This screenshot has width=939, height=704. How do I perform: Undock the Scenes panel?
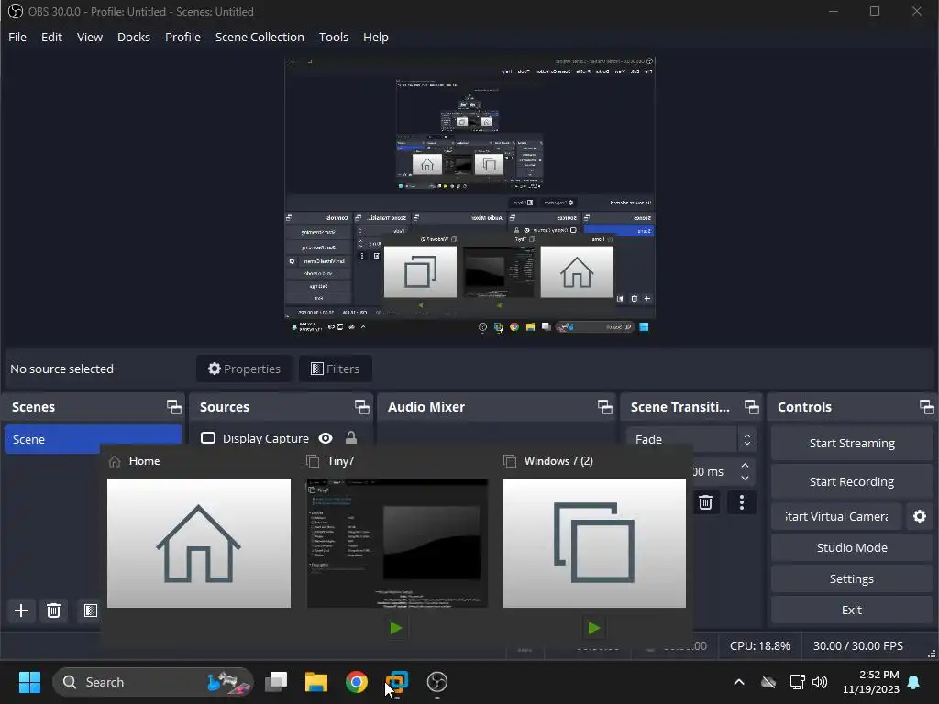tap(173, 407)
